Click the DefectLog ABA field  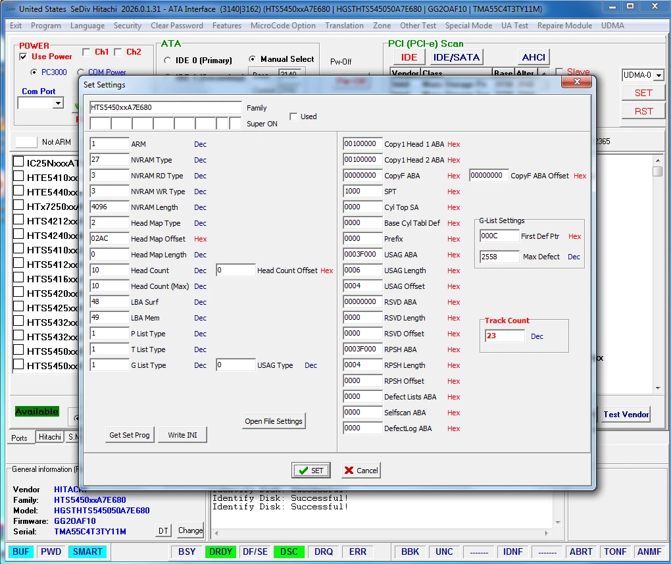362,428
